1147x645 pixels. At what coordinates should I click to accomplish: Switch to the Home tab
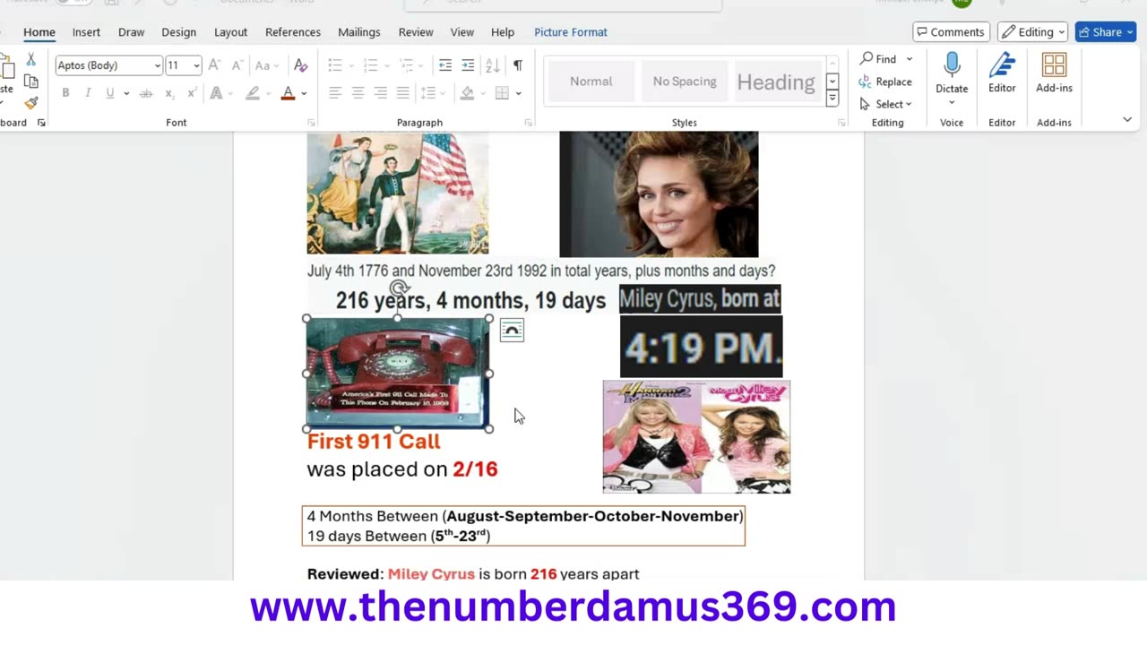(39, 31)
